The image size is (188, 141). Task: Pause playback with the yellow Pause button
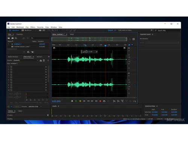80,101
